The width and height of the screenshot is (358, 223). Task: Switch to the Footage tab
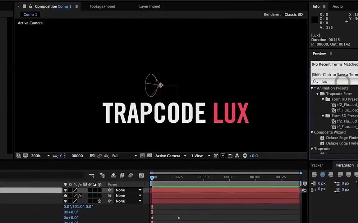coord(102,6)
